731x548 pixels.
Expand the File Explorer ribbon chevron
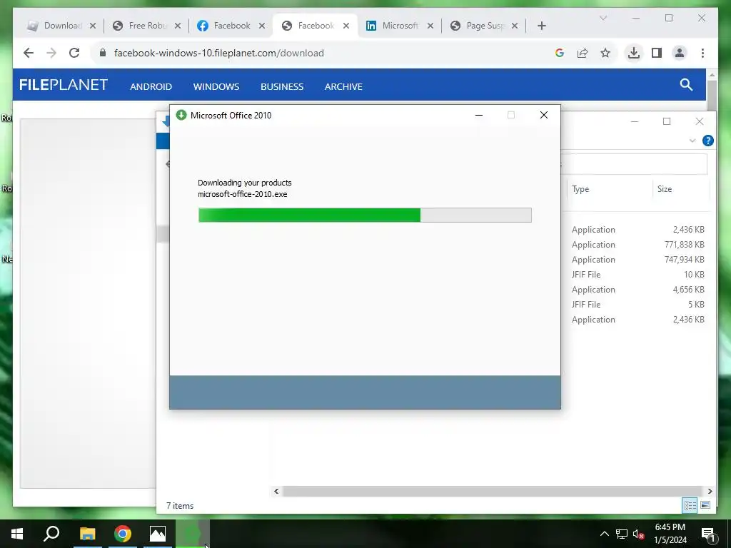[x=692, y=141]
